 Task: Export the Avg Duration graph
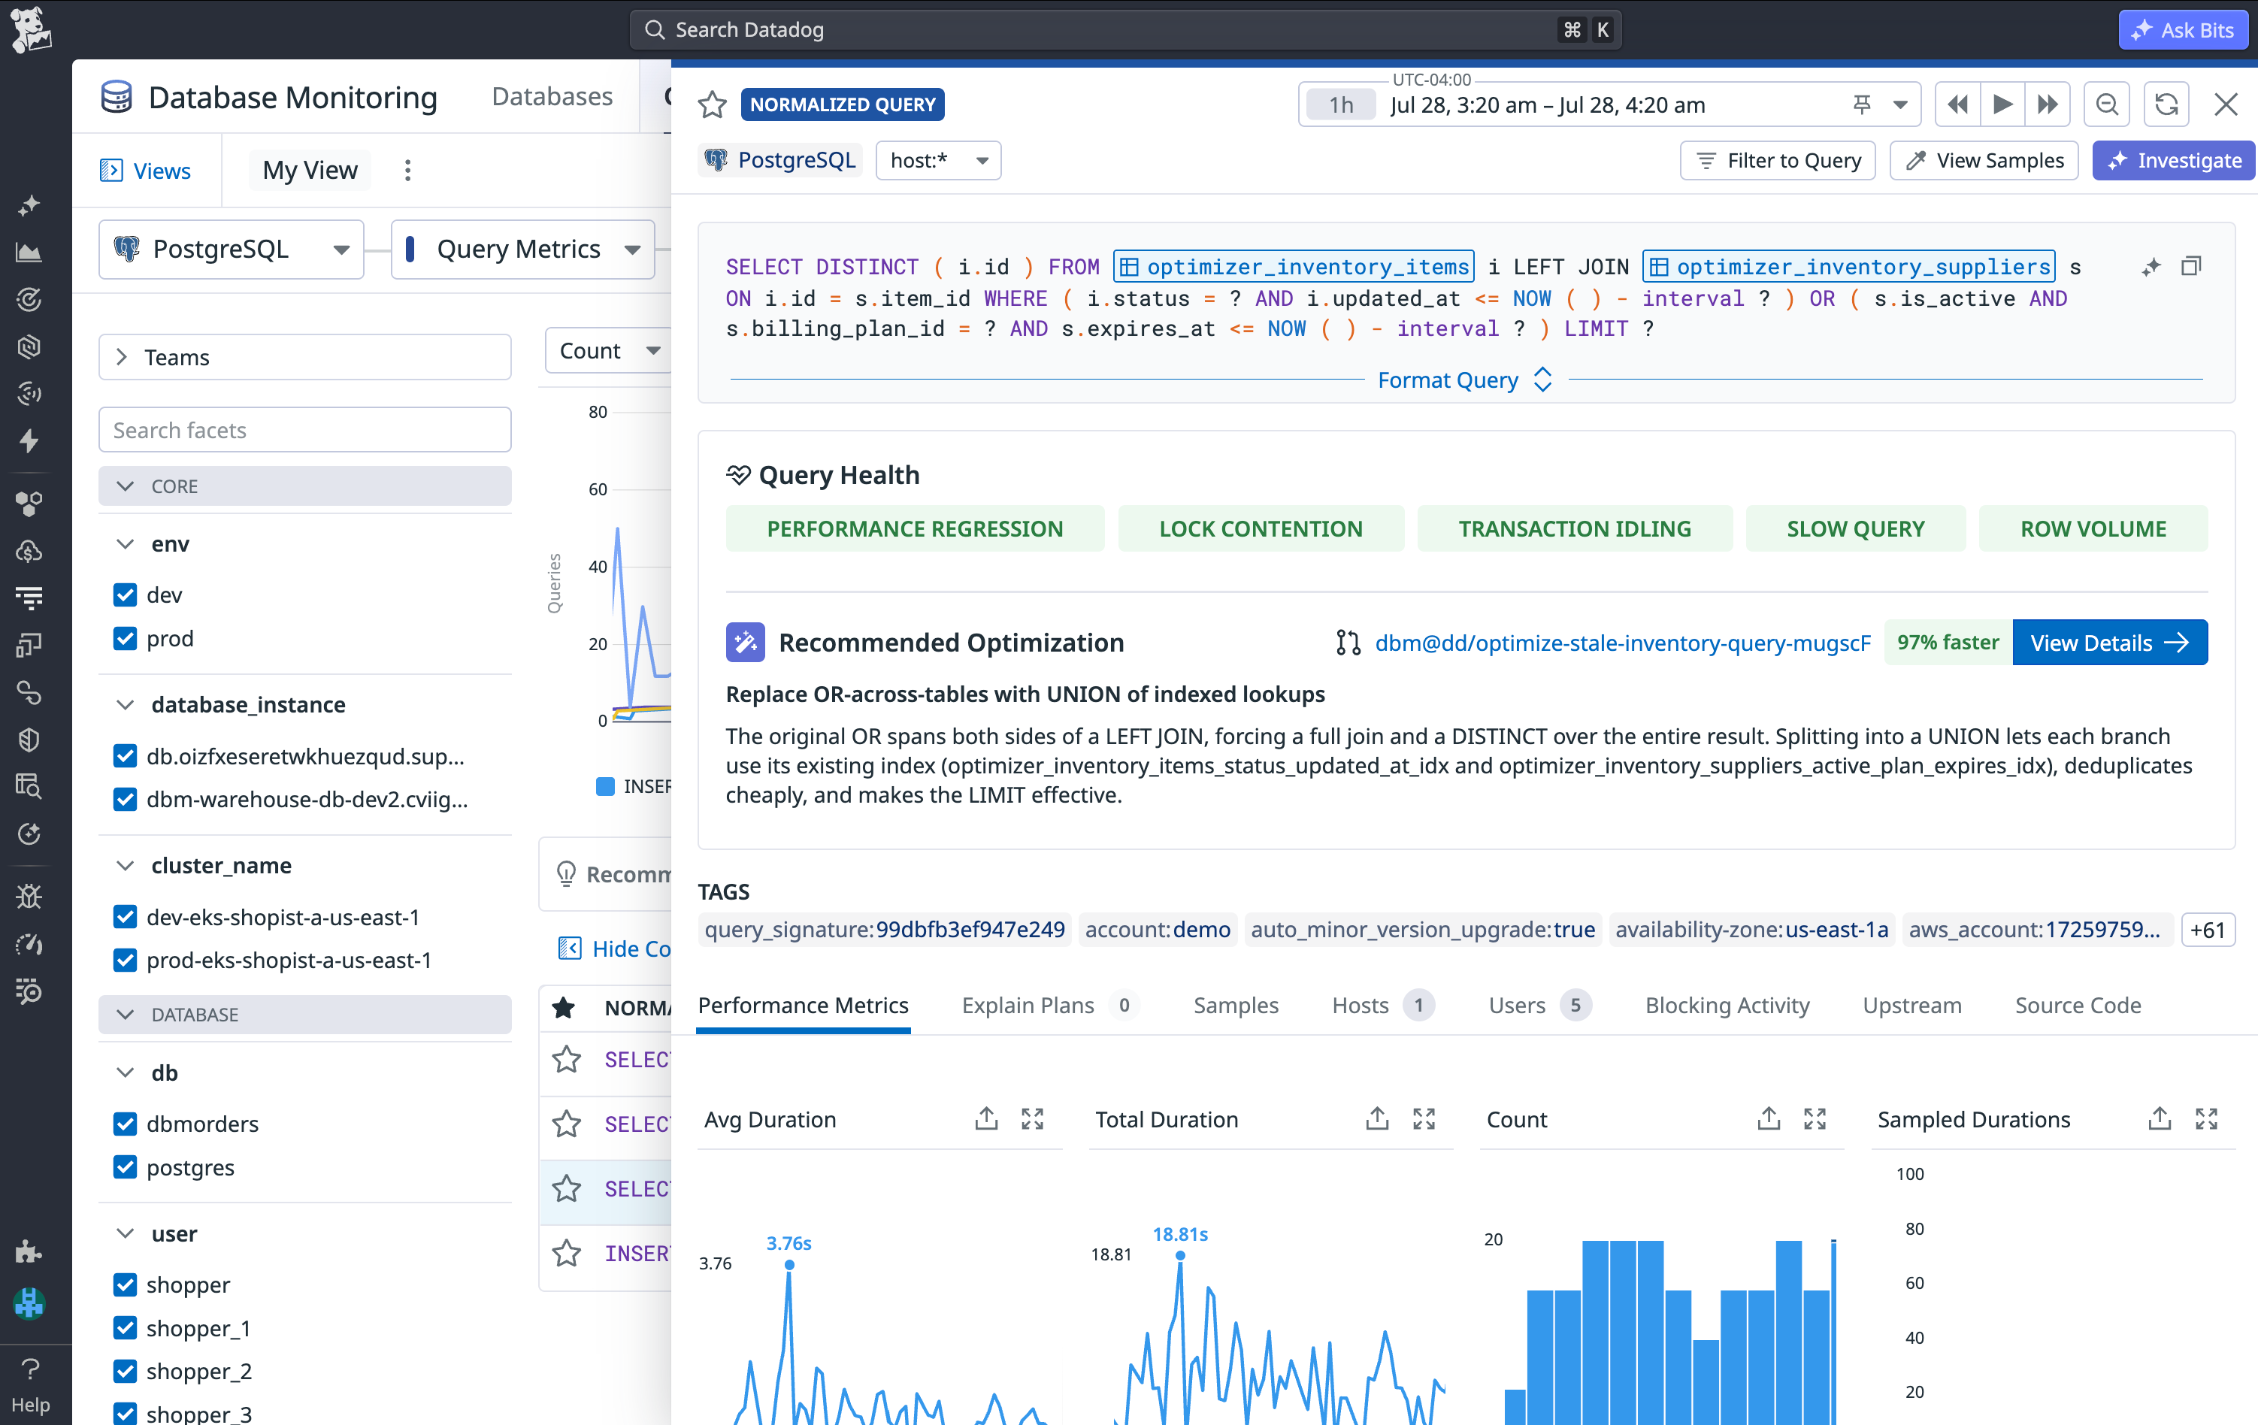tap(986, 1118)
